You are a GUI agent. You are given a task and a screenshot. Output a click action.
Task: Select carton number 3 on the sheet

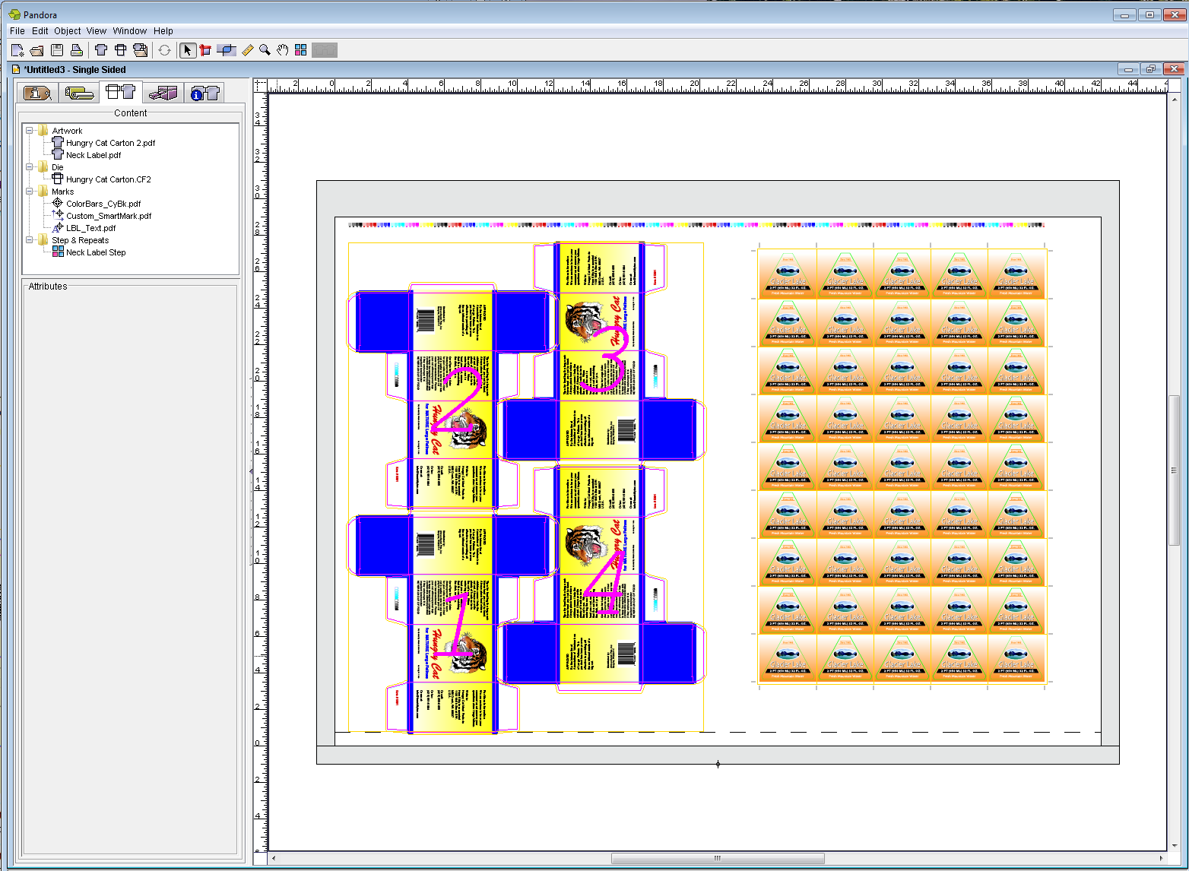(601, 353)
